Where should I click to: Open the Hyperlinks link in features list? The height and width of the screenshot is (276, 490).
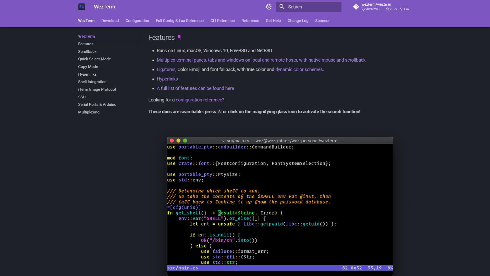point(167,79)
